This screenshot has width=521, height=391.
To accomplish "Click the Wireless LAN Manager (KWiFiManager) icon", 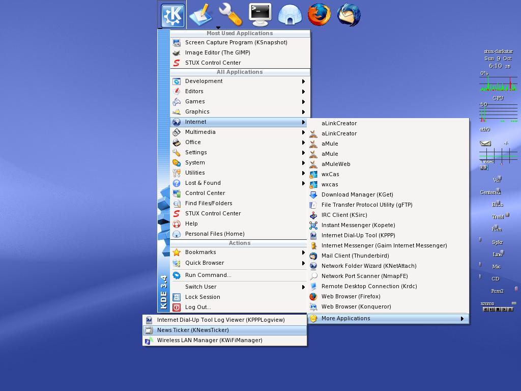I will (149, 341).
